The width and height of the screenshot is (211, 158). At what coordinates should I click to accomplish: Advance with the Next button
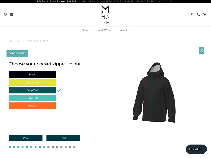point(63,138)
